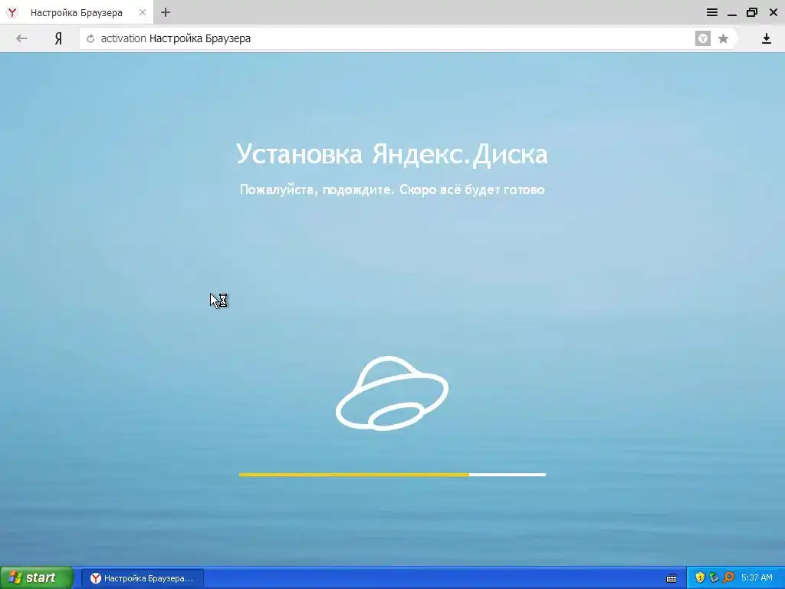Screen dimensions: 785x589
Task: Click the address bar field
Action: pyautogui.click(x=408, y=38)
